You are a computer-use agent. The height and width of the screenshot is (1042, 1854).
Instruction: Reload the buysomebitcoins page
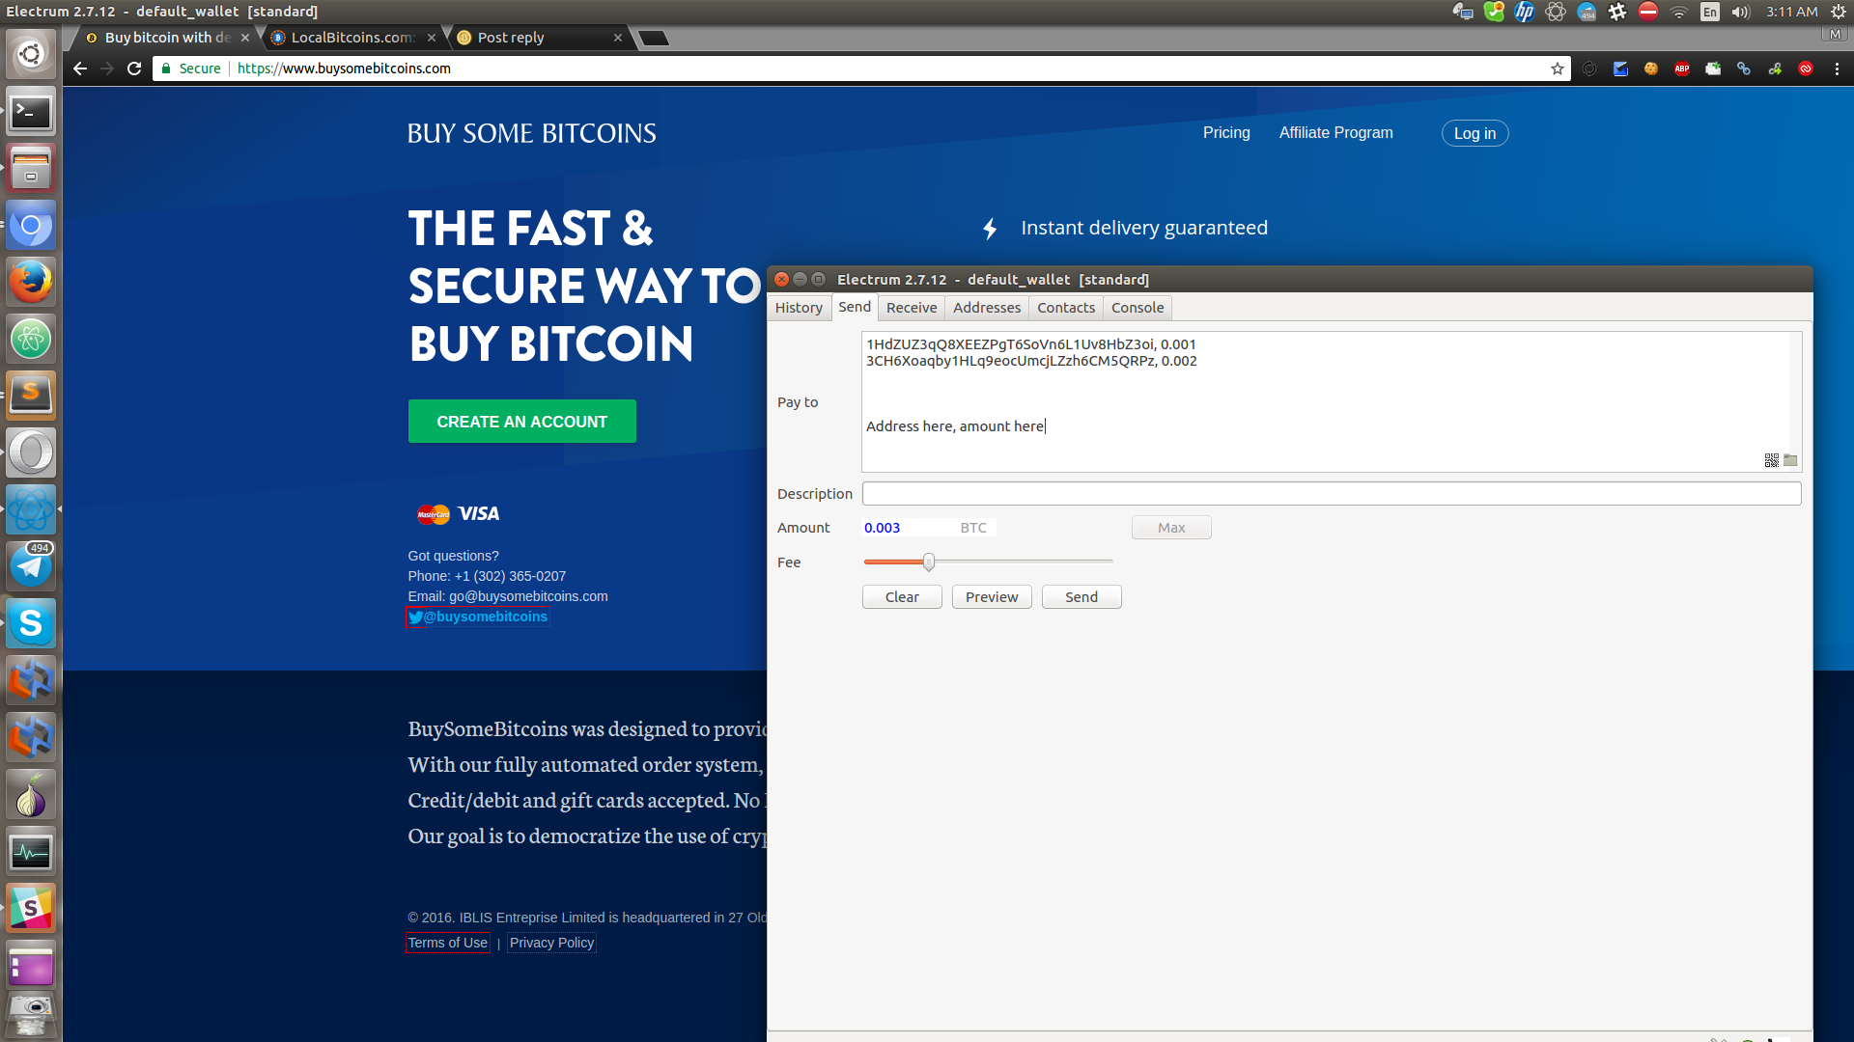click(134, 69)
